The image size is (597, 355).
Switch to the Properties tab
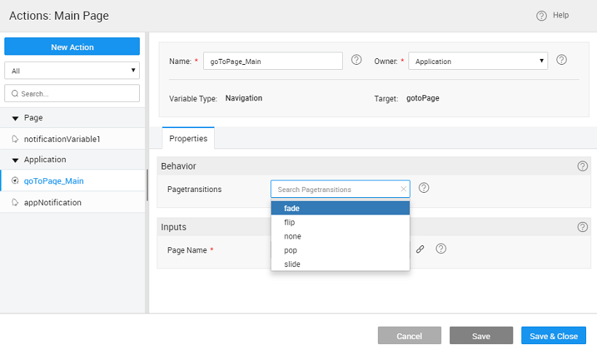pyautogui.click(x=188, y=138)
